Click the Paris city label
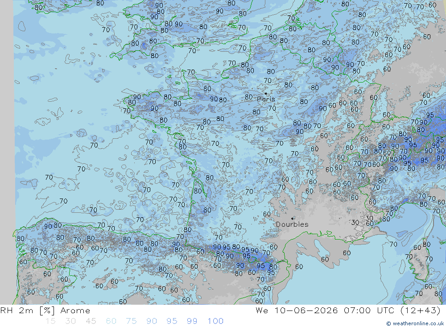This screenshot has height=327, width=446. tap(266, 99)
